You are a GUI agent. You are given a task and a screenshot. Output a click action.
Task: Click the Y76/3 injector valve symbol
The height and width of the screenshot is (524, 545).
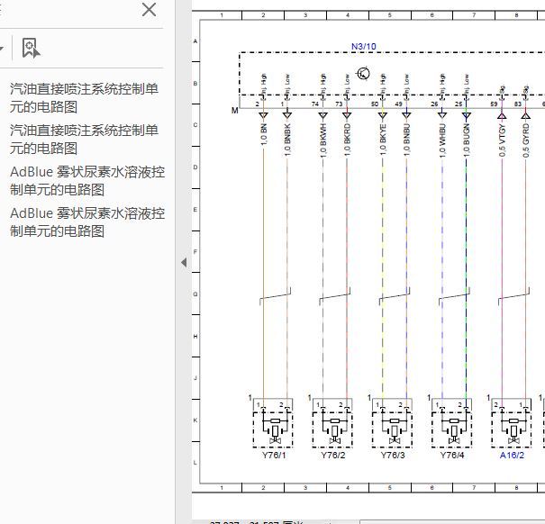click(x=392, y=429)
